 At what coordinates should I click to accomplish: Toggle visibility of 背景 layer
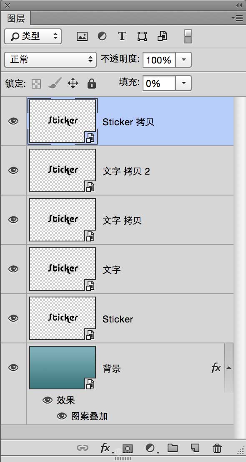coord(13,368)
